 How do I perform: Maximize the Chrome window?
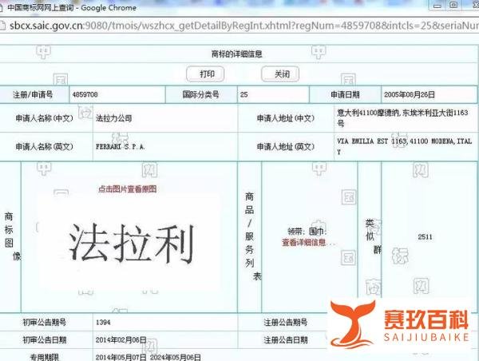454,6
